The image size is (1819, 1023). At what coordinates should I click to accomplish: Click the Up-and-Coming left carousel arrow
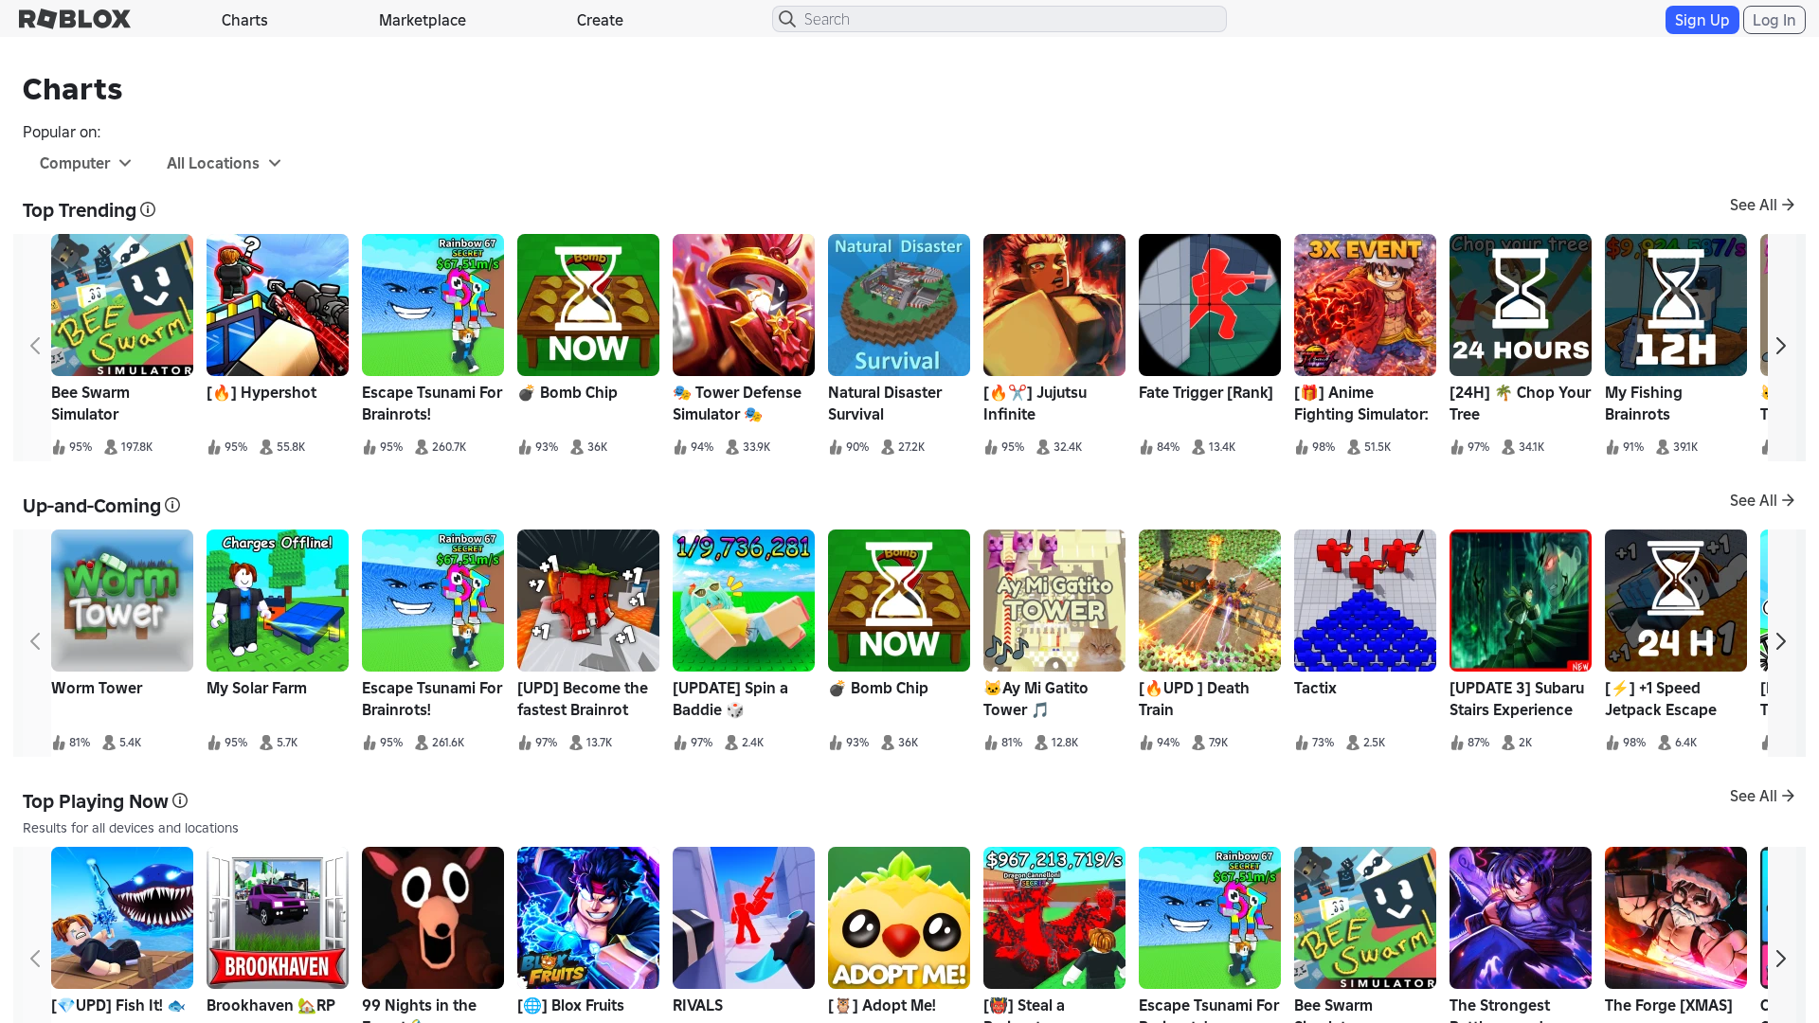[x=35, y=641]
